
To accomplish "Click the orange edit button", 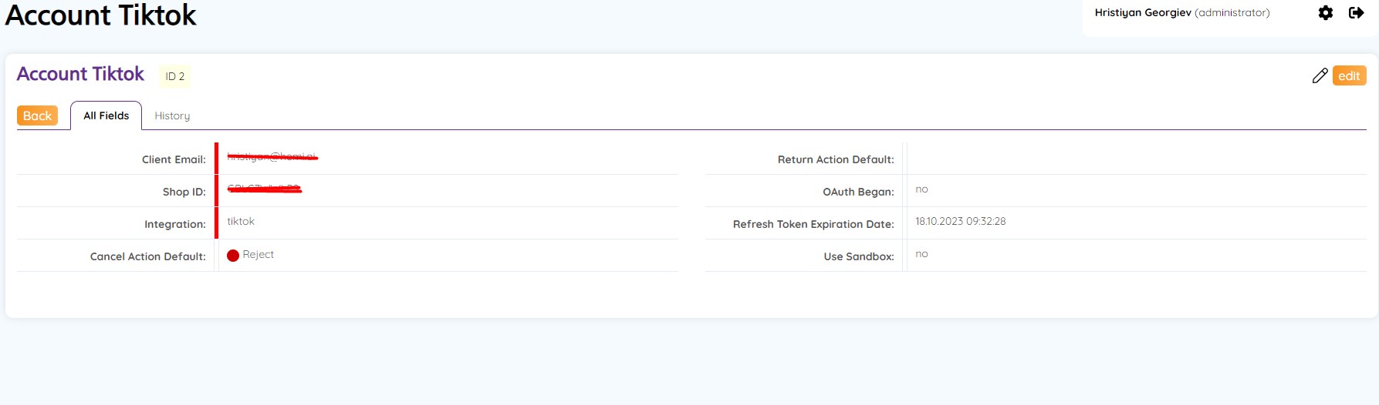I will 1349,75.
